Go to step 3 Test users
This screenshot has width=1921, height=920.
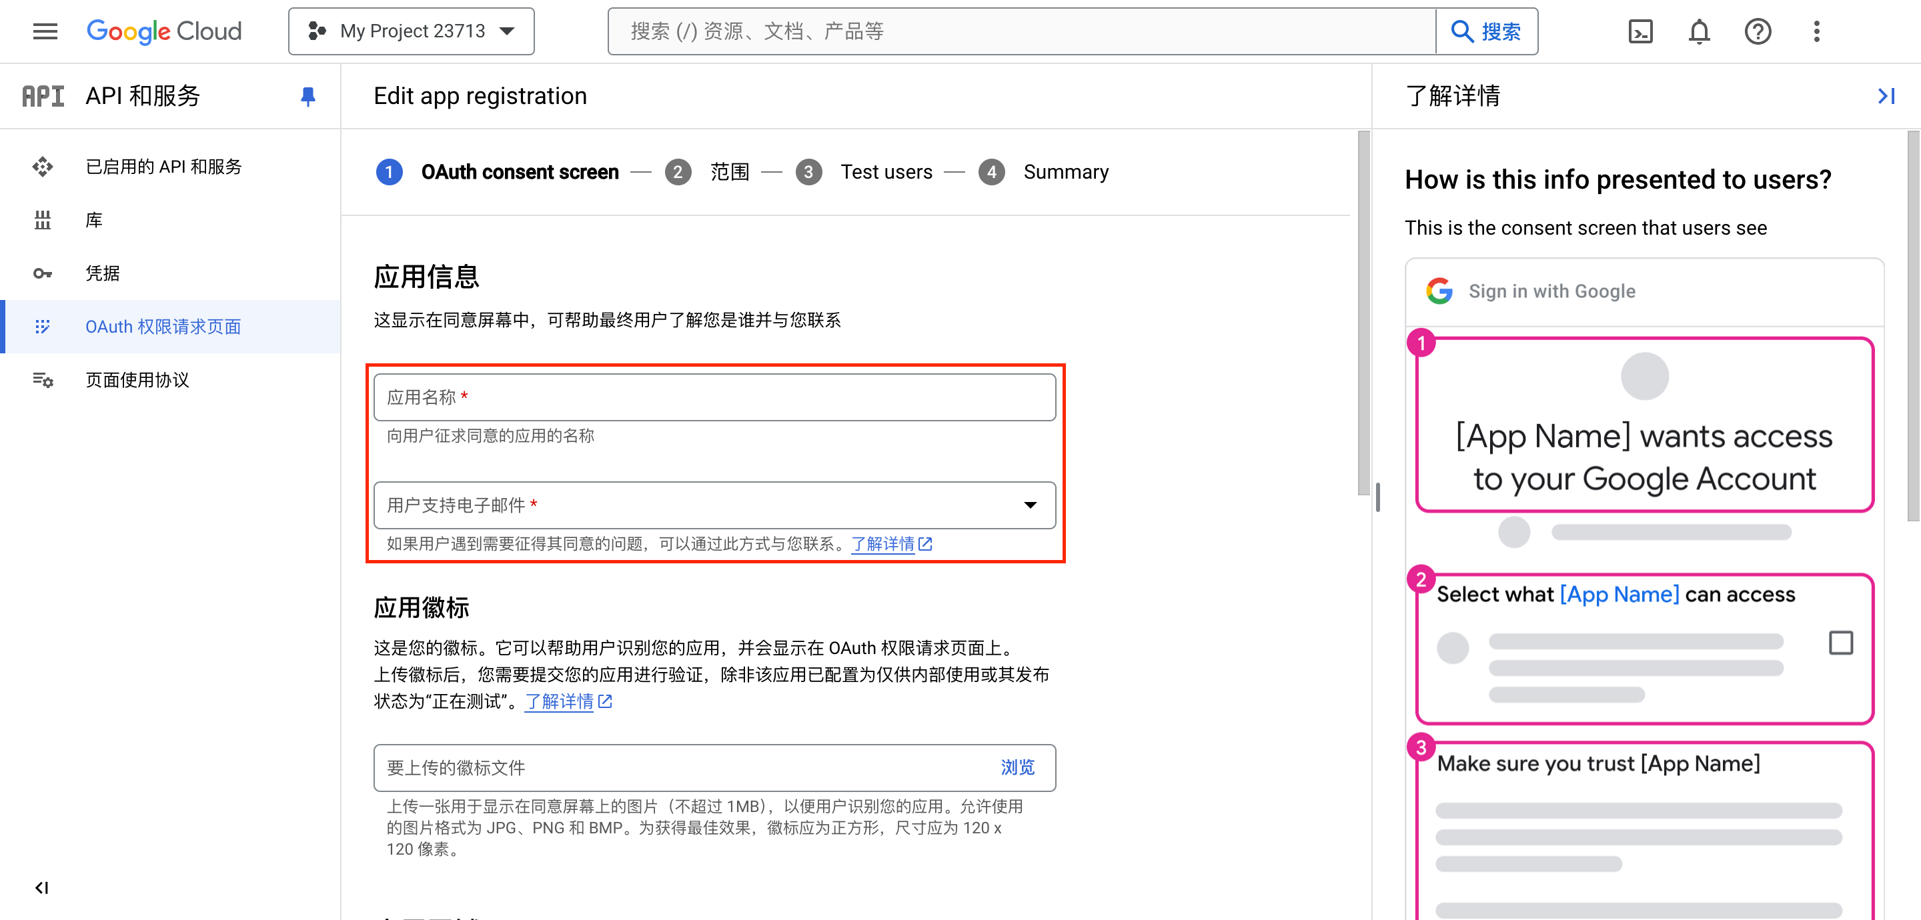(864, 172)
